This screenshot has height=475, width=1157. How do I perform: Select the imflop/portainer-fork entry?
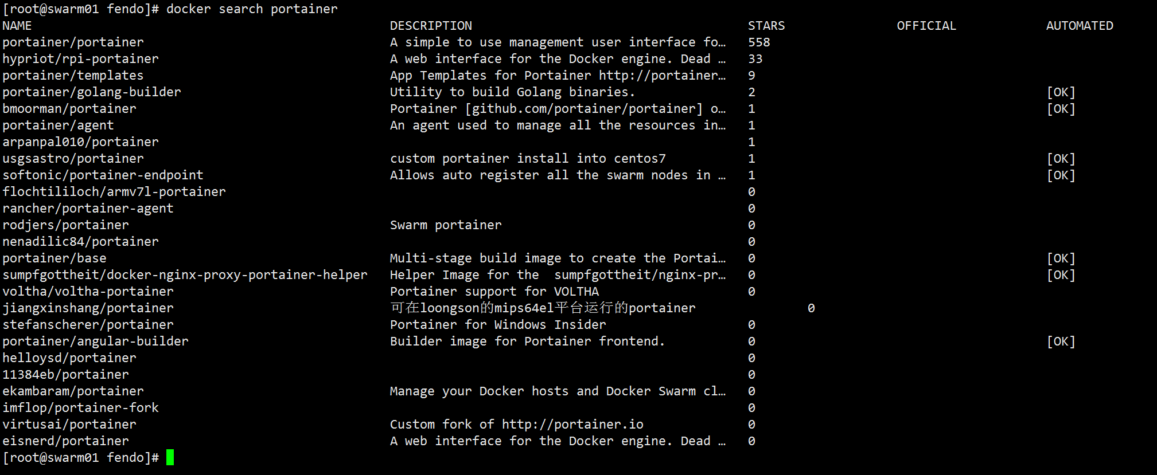point(80,408)
